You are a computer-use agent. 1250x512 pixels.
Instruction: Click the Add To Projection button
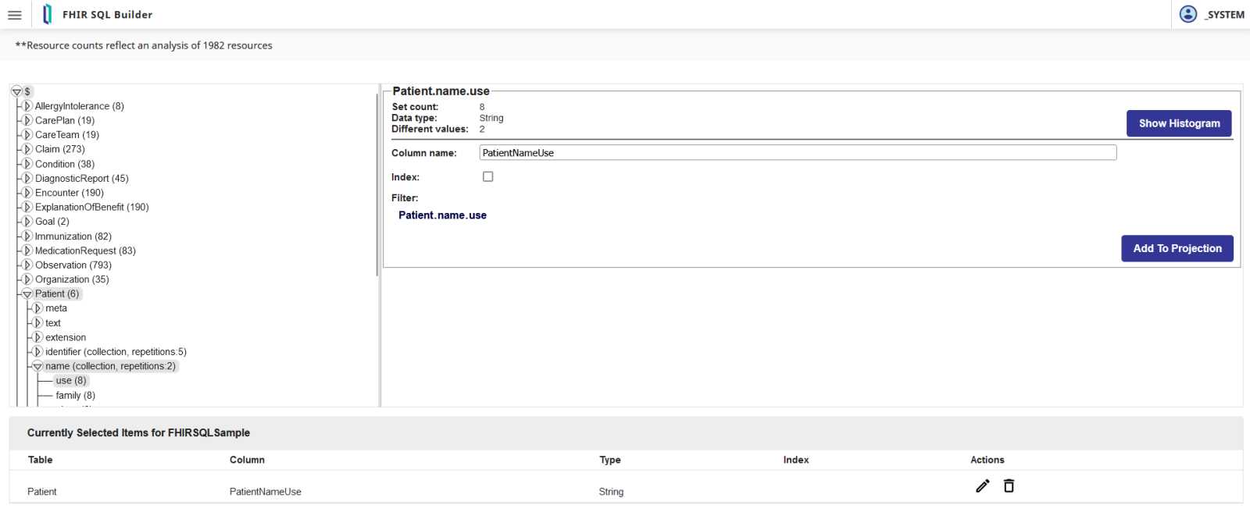click(1177, 248)
